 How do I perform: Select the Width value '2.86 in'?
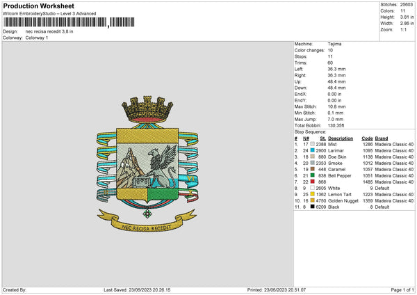coord(407,24)
